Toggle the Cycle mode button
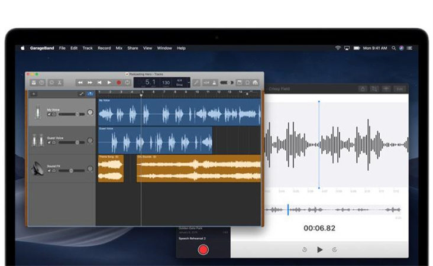The height and width of the screenshot is (266, 433). pyautogui.click(x=127, y=83)
